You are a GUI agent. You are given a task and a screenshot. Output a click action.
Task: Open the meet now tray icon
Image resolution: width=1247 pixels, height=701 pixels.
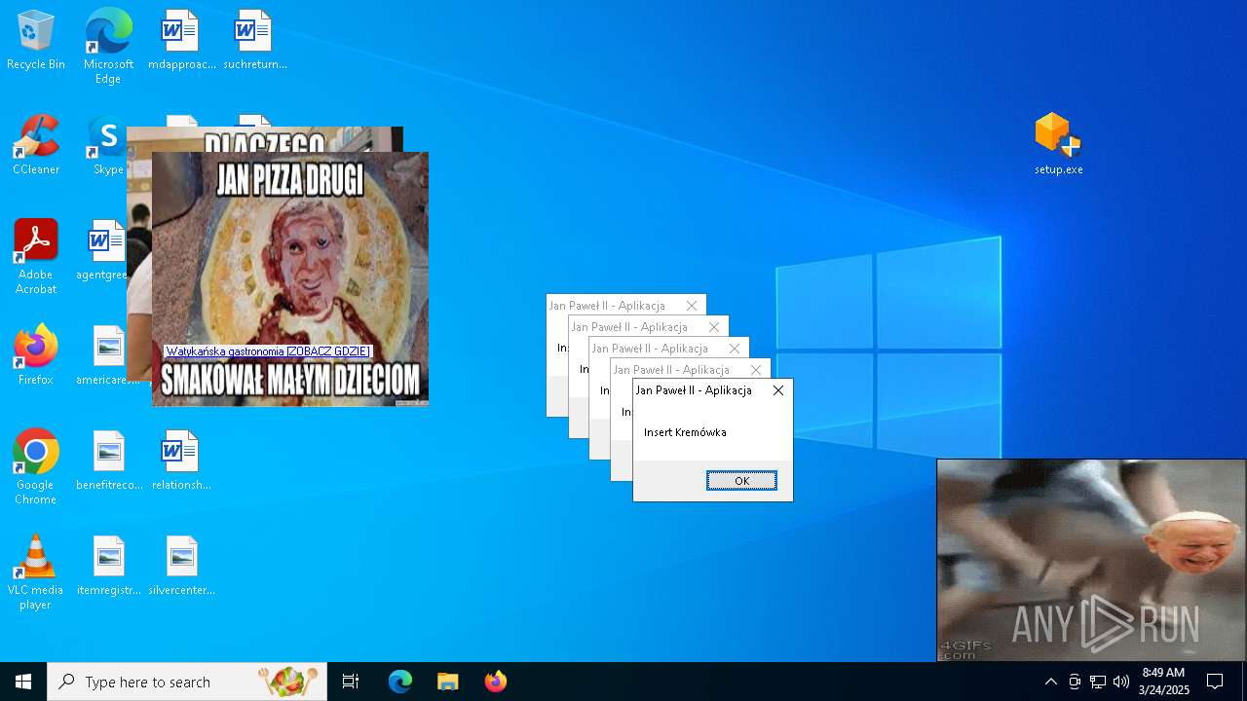point(1075,682)
